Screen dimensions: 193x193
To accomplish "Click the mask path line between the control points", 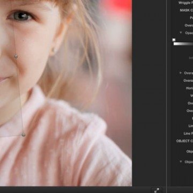I will (19, 95).
